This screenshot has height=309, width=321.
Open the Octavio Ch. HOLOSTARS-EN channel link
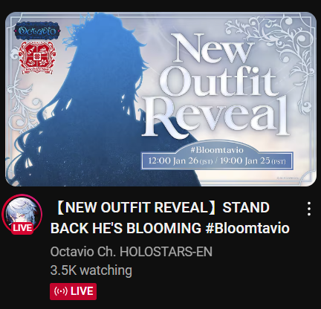point(132,252)
